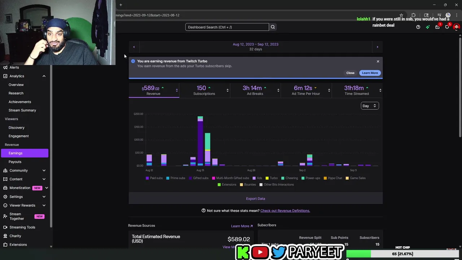The image size is (462, 260).
Task: Open new browser tab plus button
Action: tap(121, 5)
